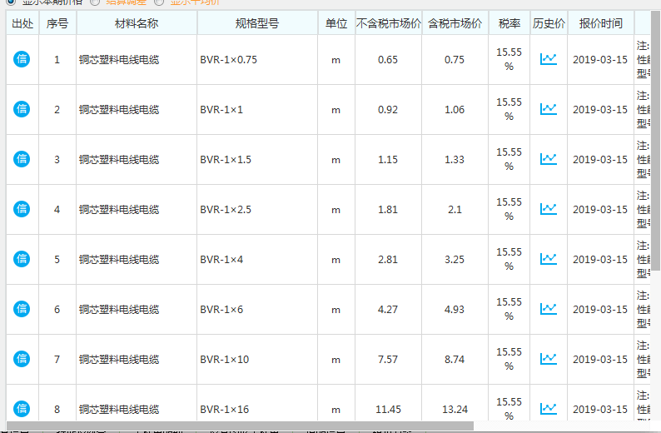Click the 15.55% tax rate in row 4
Viewport: 661px width, 433px height.
[509, 209]
